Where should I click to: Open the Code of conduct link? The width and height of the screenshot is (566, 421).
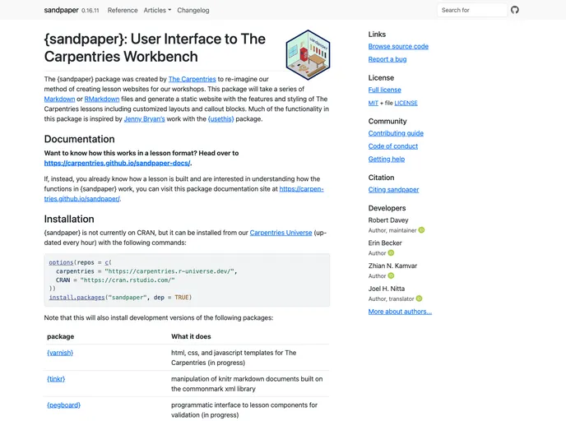point(392,146)
